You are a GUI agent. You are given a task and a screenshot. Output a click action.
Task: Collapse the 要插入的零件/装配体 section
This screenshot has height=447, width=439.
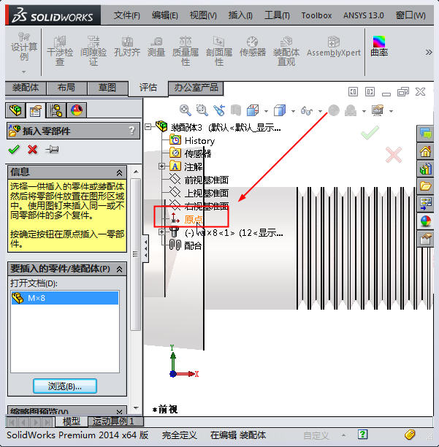coord(120,269)
